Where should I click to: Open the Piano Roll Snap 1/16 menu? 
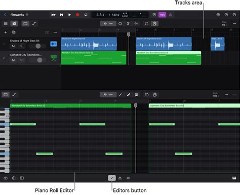coord(215,95)
